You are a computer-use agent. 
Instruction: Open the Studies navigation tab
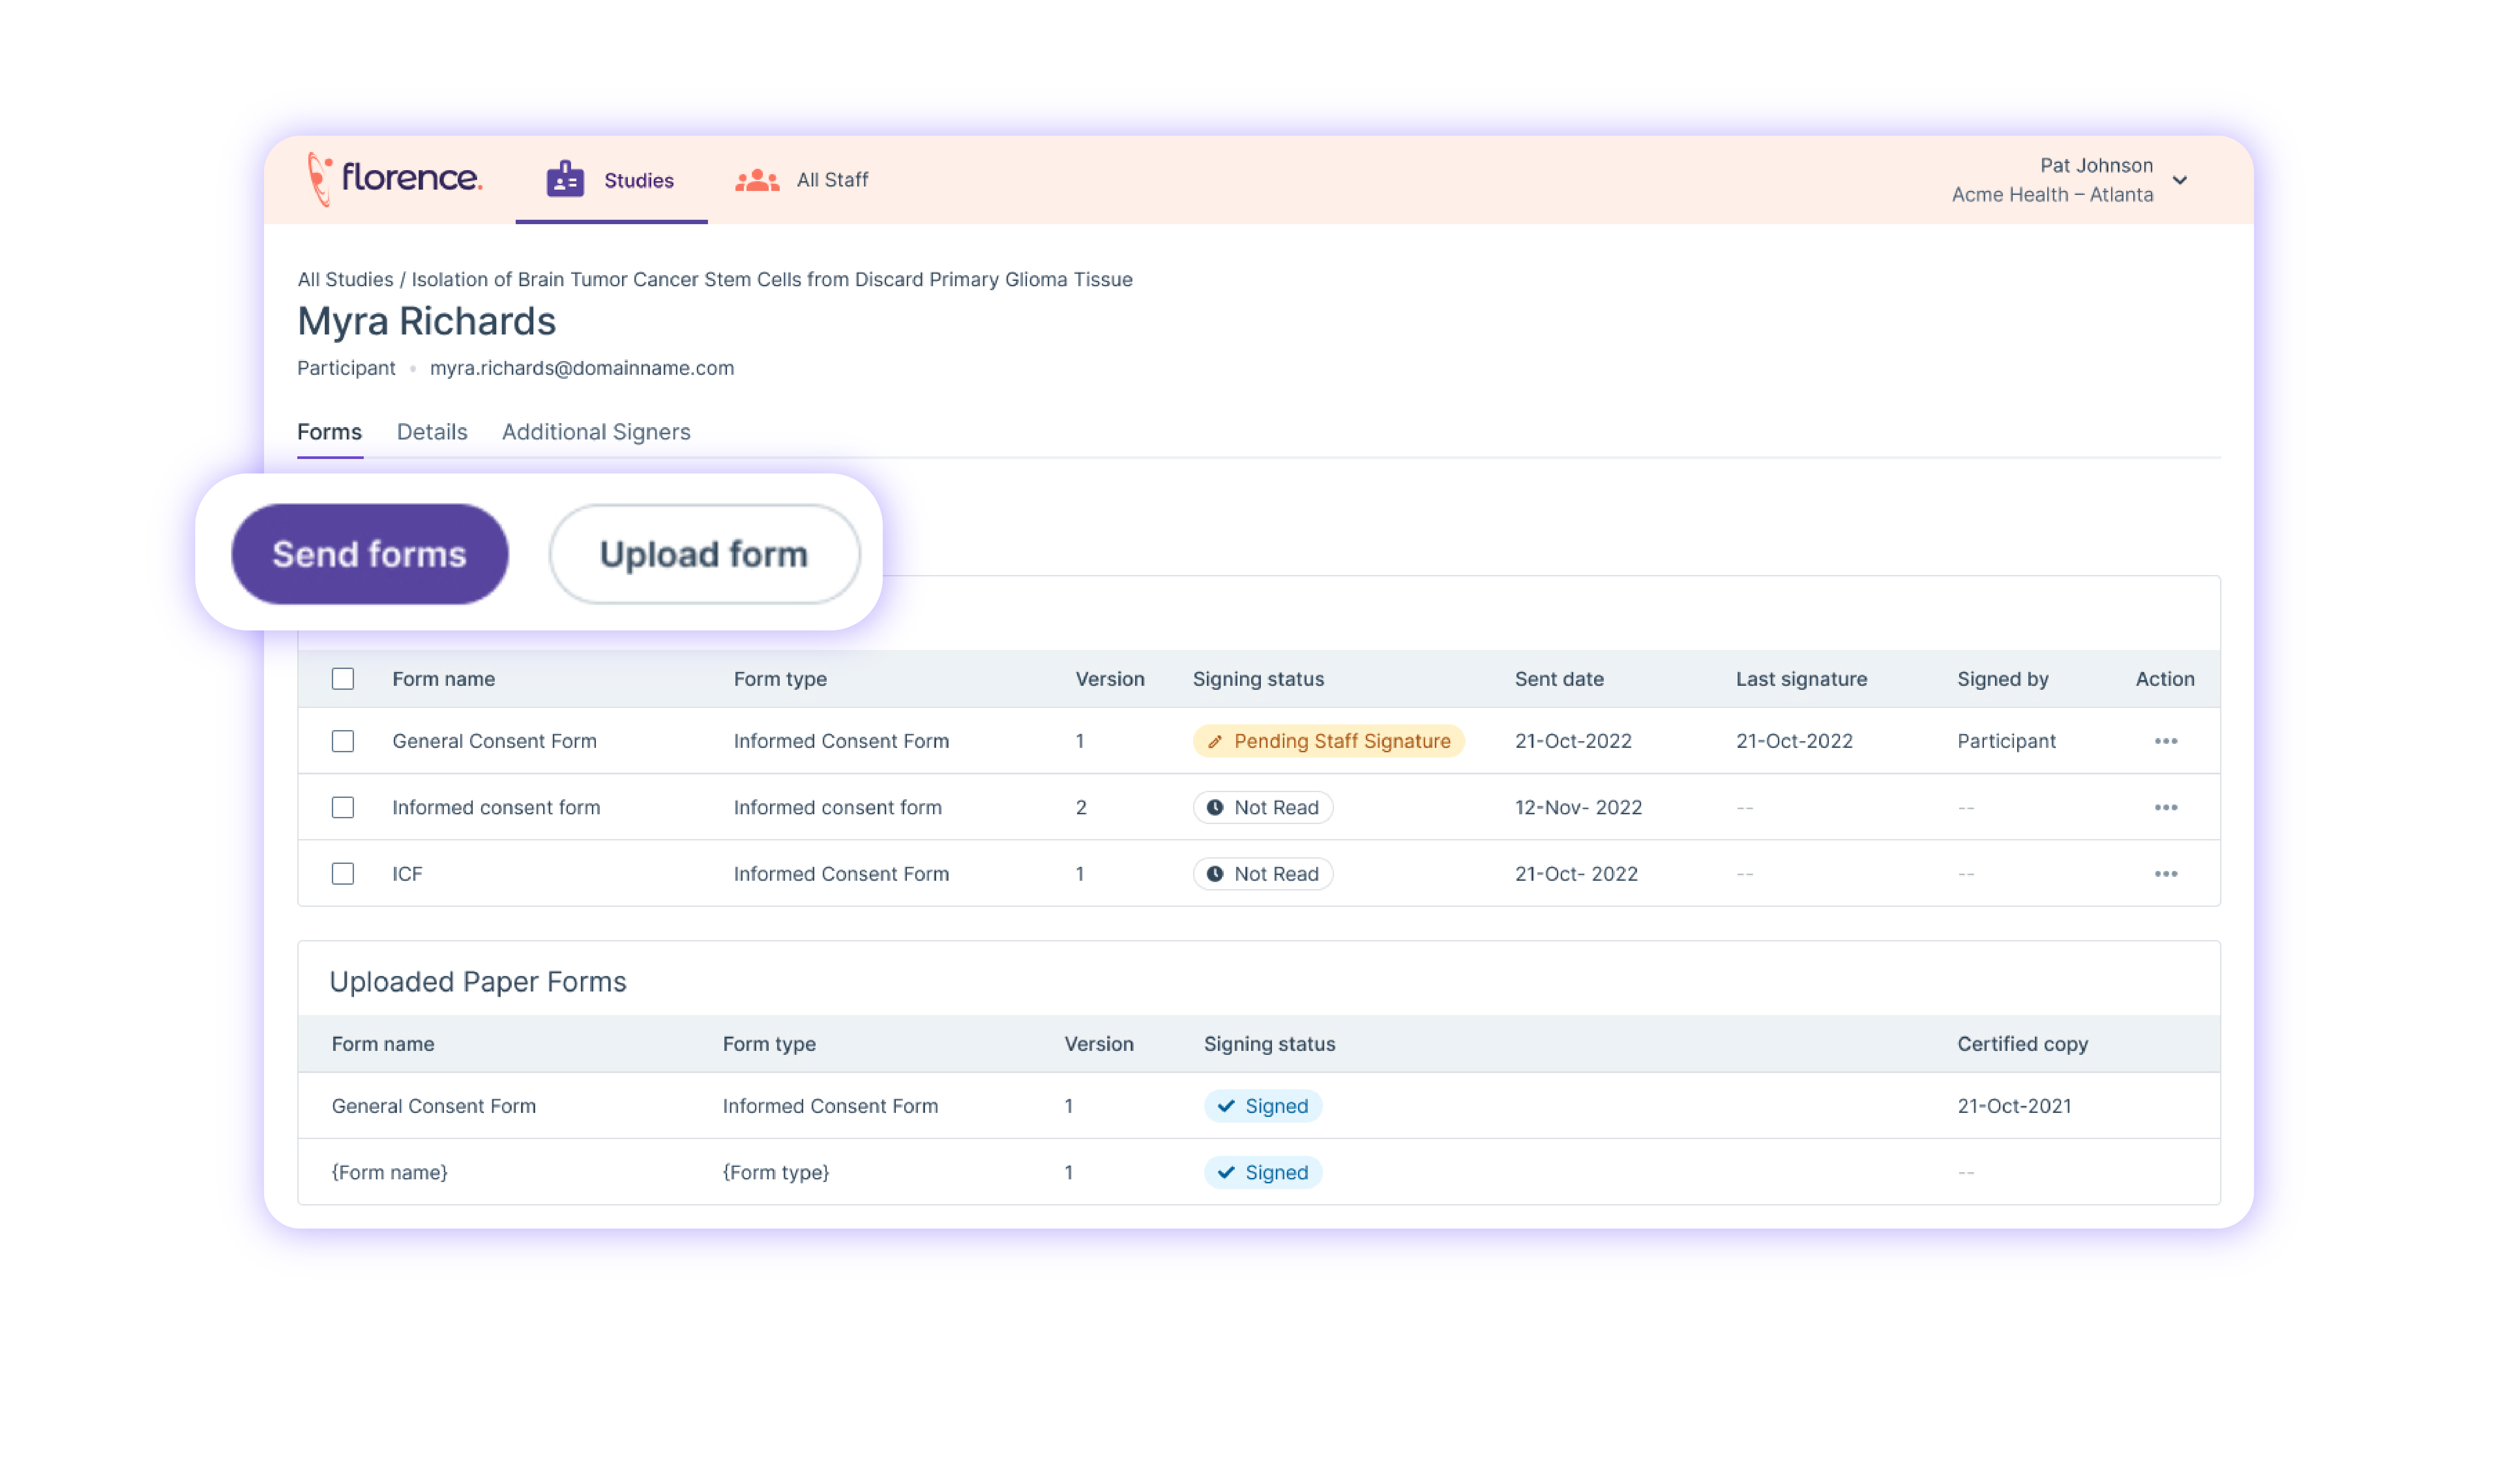611,180
